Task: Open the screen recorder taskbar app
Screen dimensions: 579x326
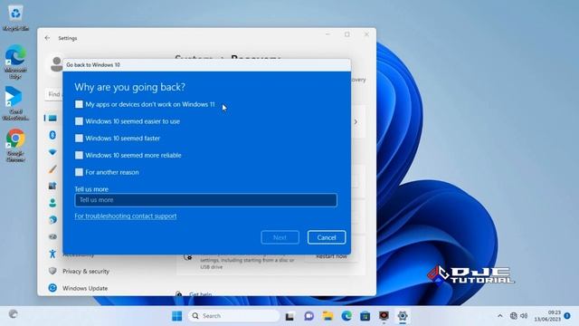Action: (x=384, y=316)
